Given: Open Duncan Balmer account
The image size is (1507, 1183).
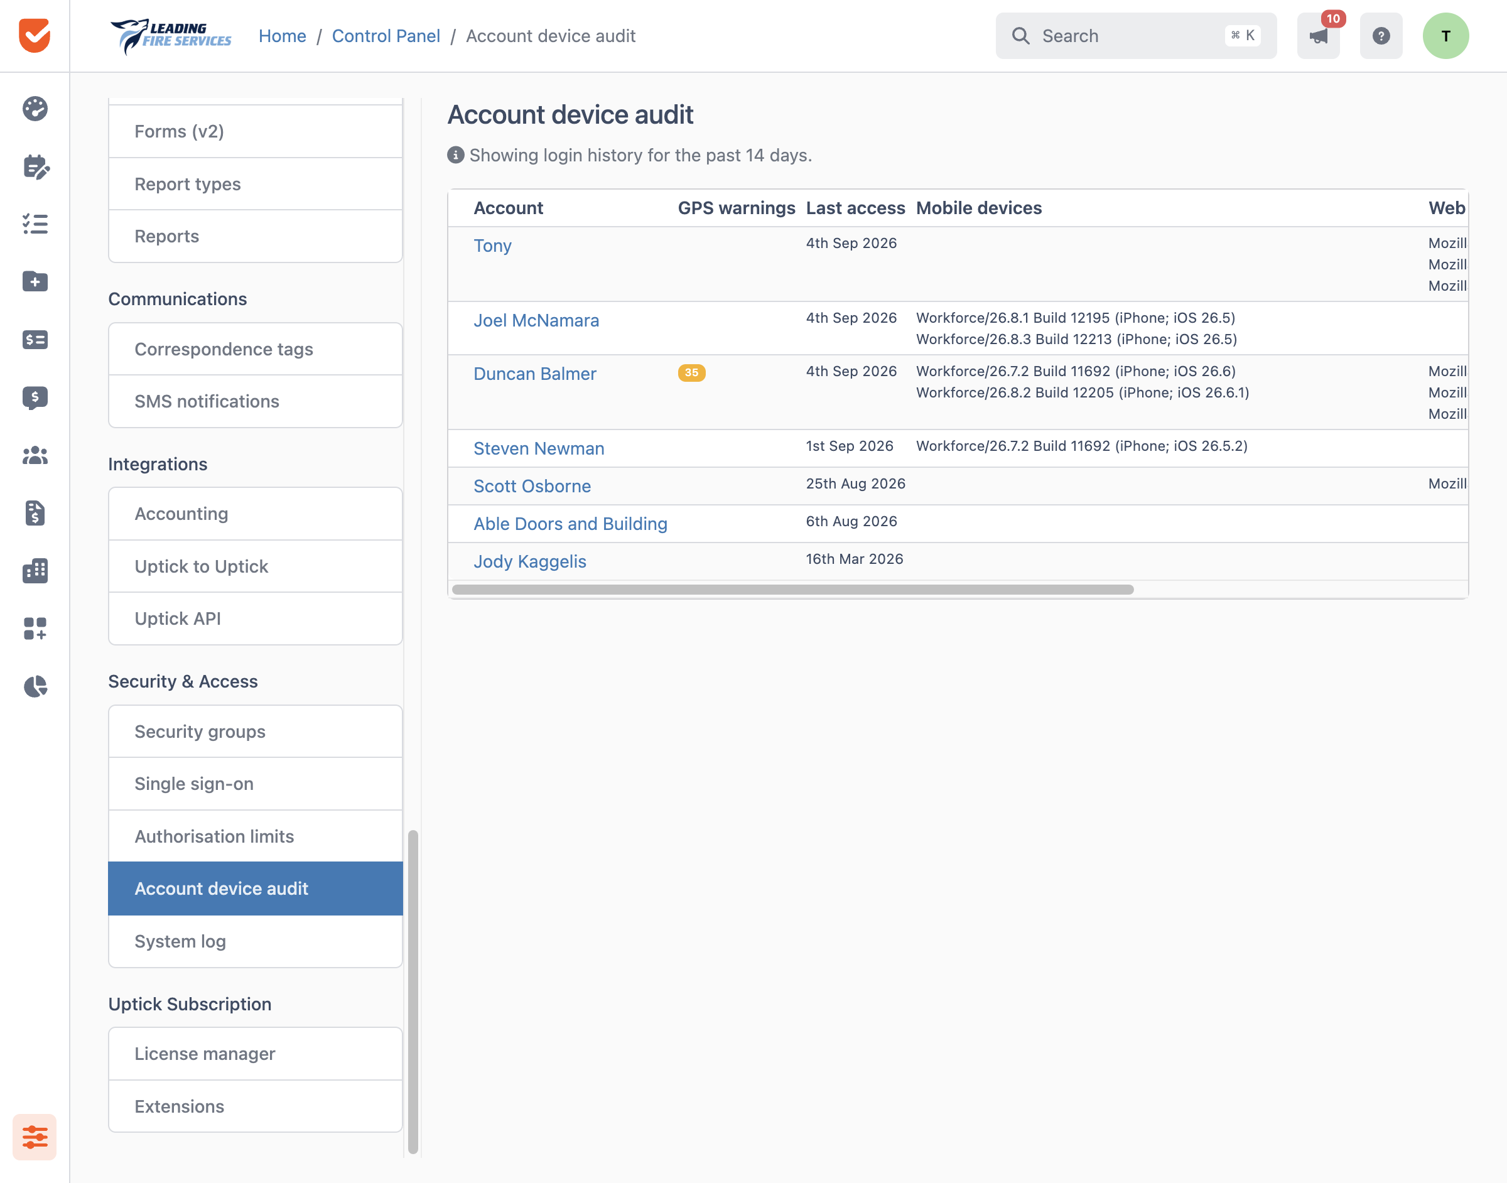Looking at the screenshot, I should 534,374.
